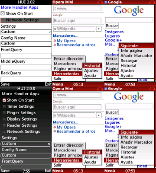
Task: Click Wikipedia W icon in upper Opera Mini
Action: [x=55, y=29]
